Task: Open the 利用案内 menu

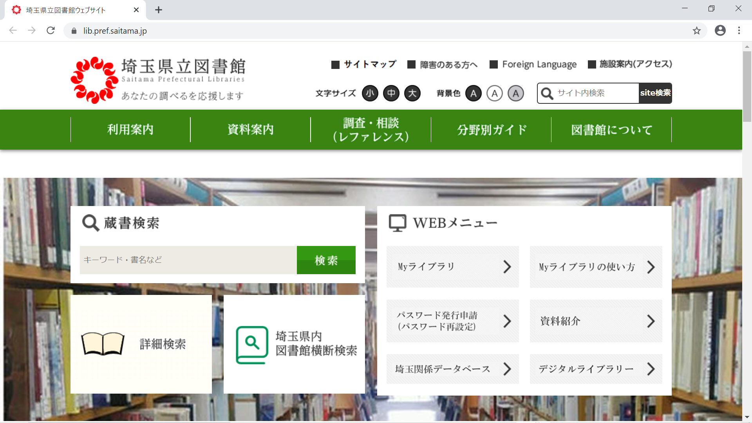Action: coord(130,130)
